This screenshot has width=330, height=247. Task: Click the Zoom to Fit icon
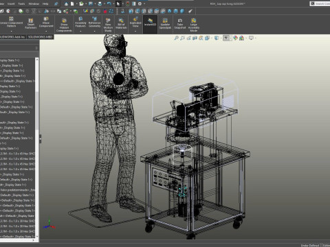(176, 38)
